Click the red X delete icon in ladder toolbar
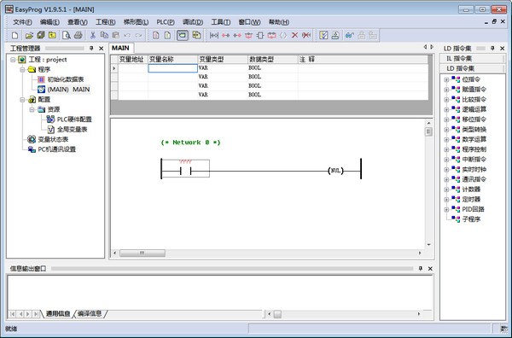The width and height of the screenshot is (512, 338). 294,35
